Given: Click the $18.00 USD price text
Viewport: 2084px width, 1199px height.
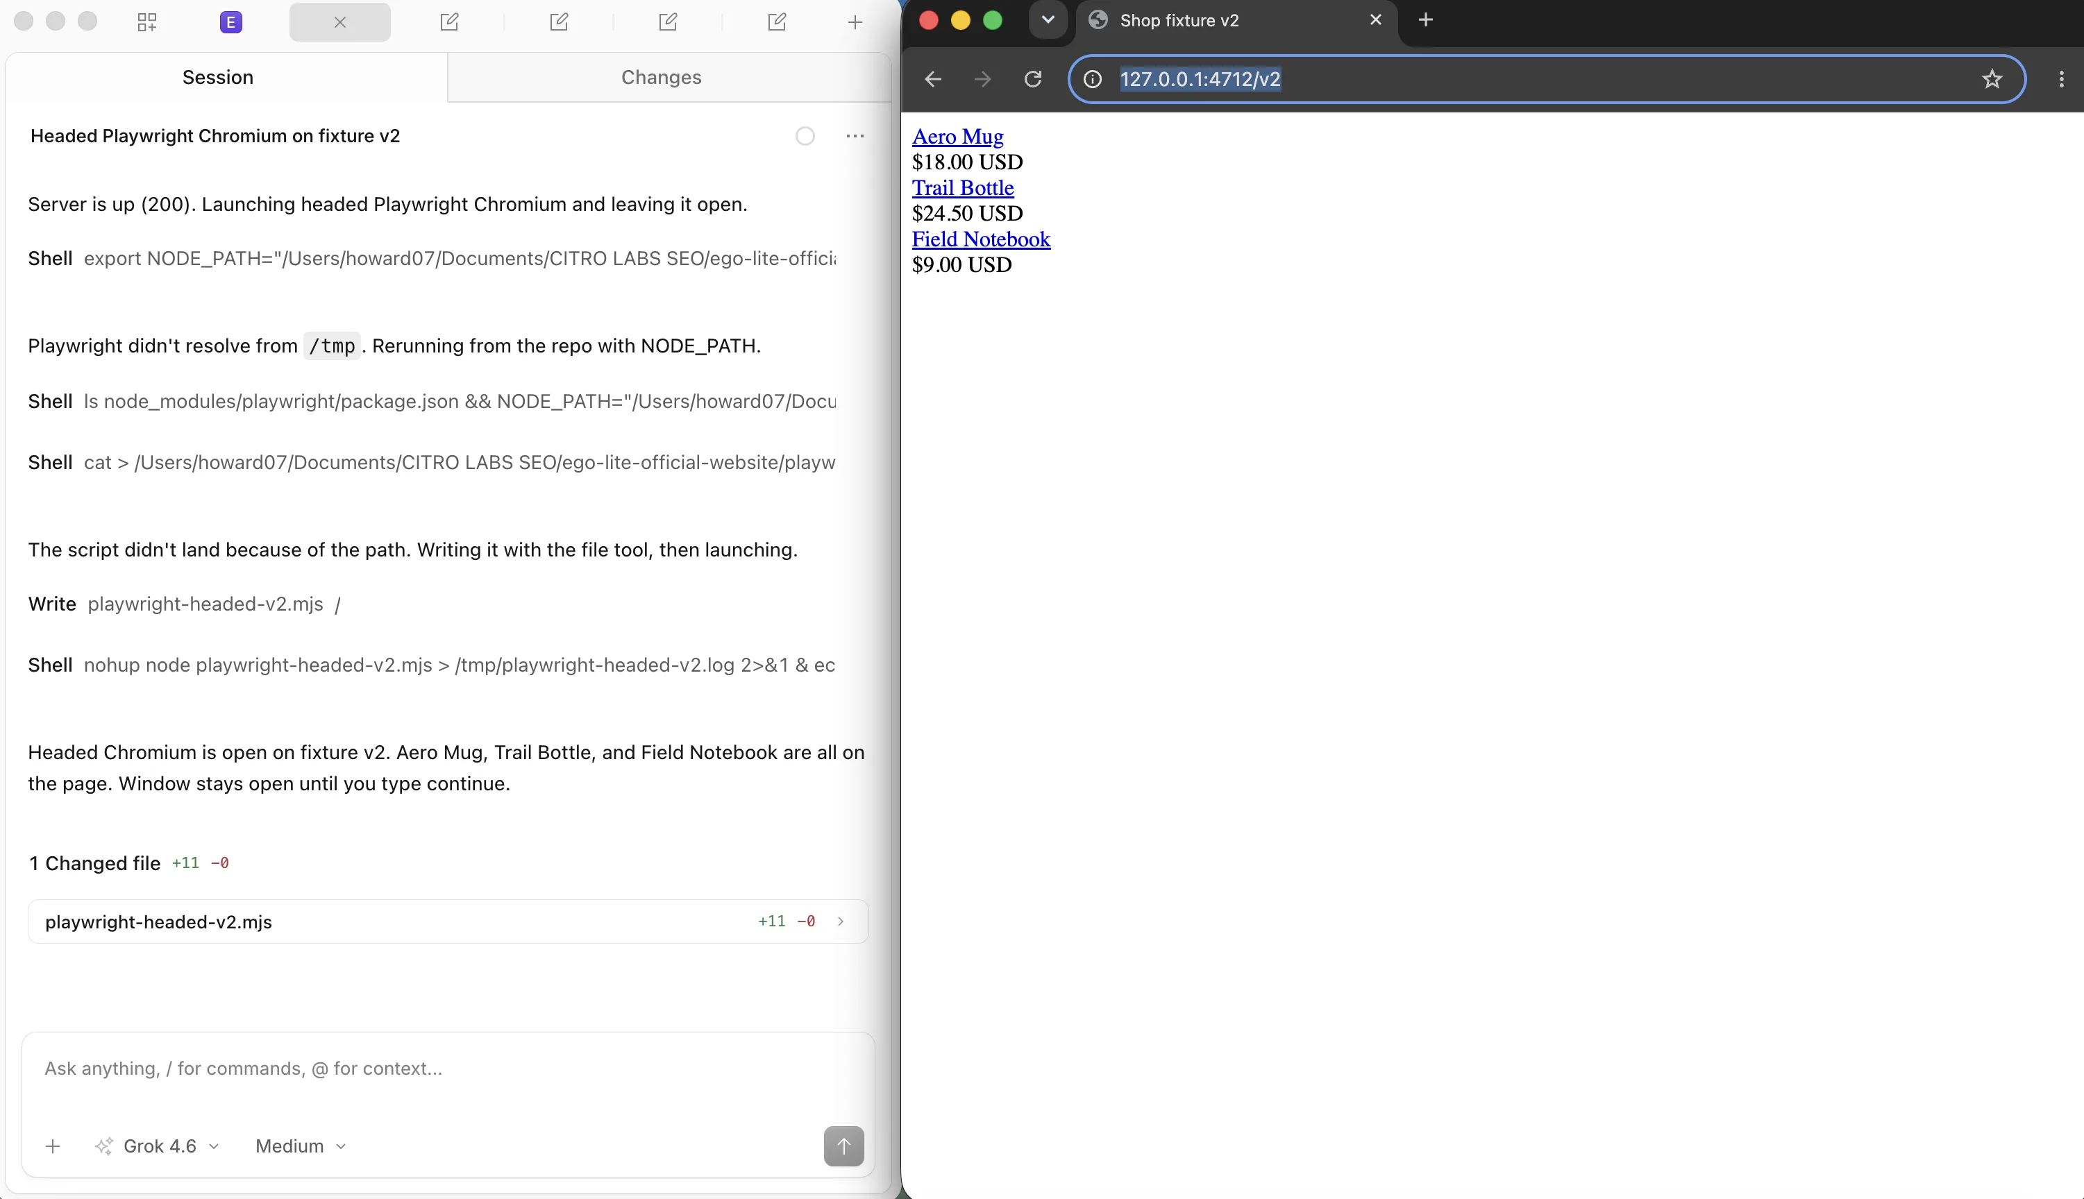Looking at the screenshot, I should [967, 162].
